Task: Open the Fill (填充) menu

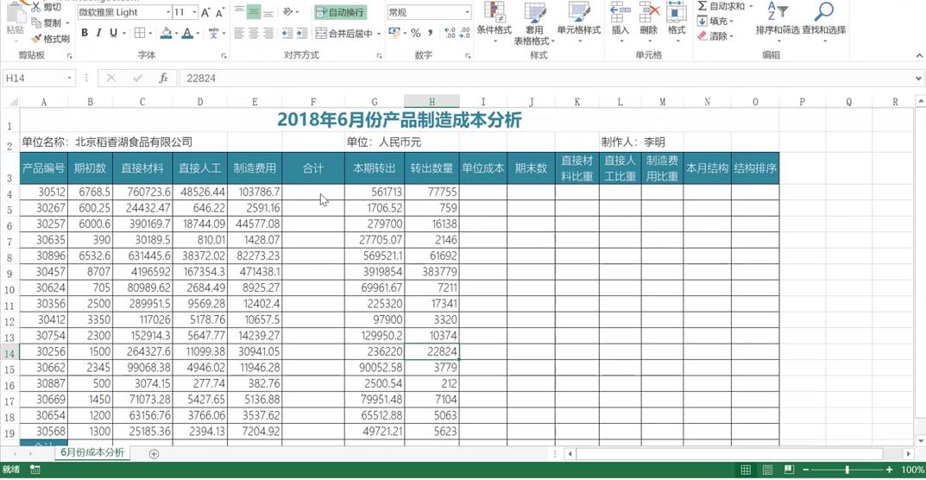Action: point(715,22)
